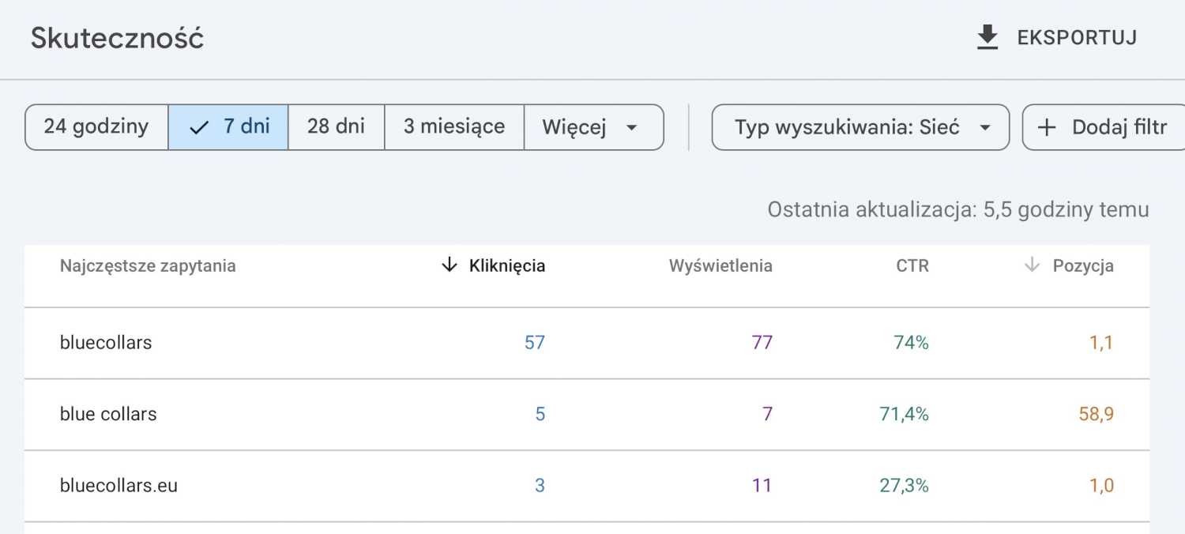Open the bluecollars.eu query row
Image resolution: width=1185 pixels, height=534 pixels.
coord(118,485)
